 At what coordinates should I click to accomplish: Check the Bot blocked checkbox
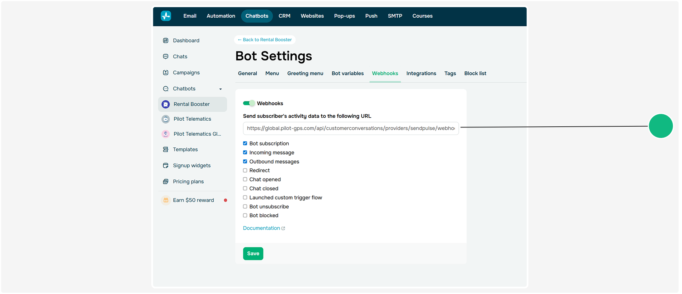point(245,215)
